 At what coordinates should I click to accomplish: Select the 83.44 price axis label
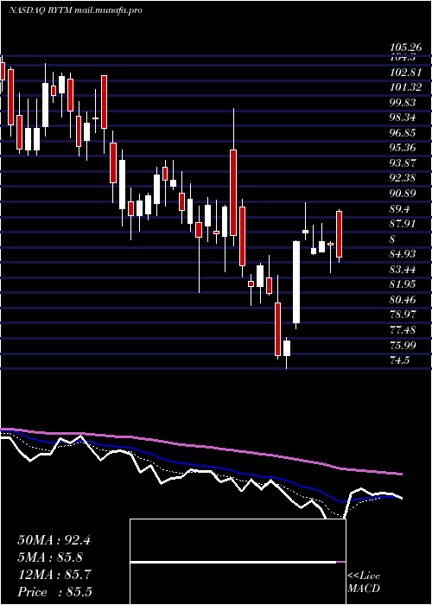coord(403,270)
